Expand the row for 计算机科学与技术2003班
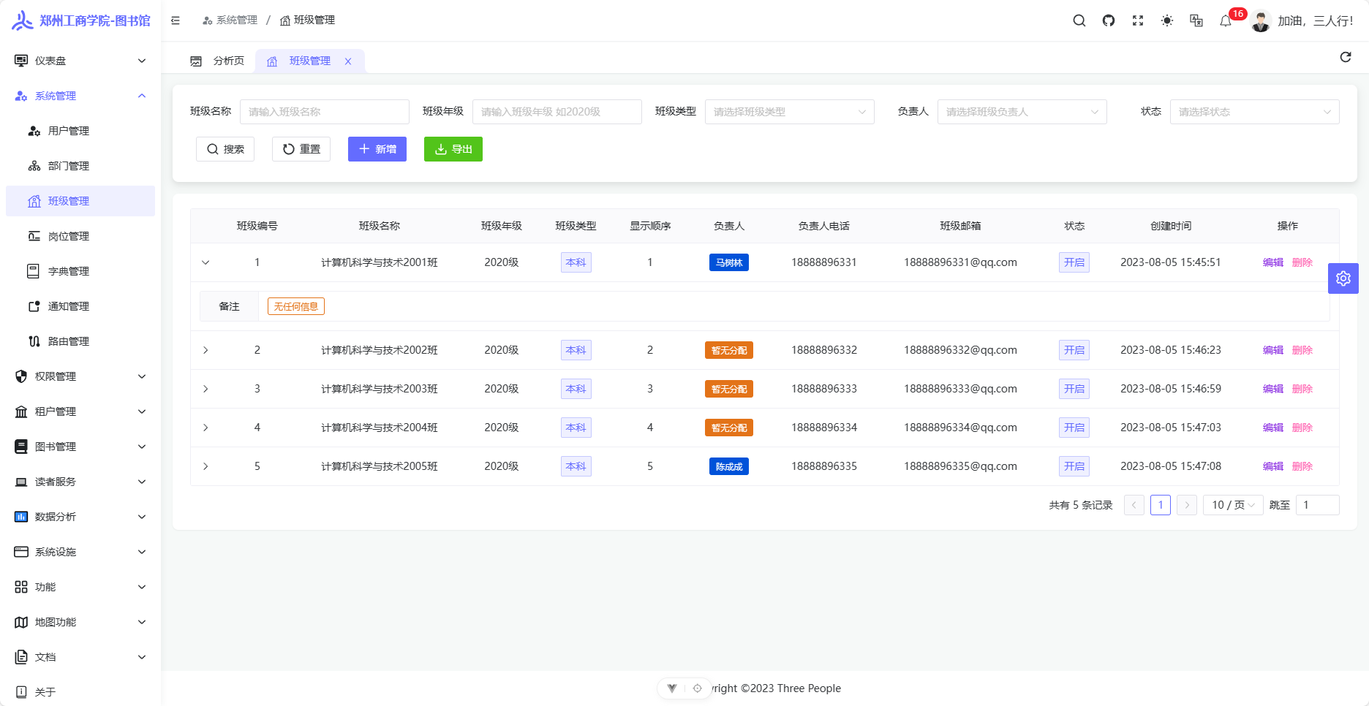This screenshot has height=706, width=1369. 205,389
